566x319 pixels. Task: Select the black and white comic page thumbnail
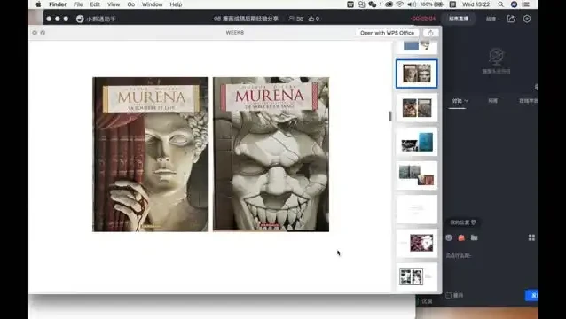pyautogui.click(x=417, y=276)
